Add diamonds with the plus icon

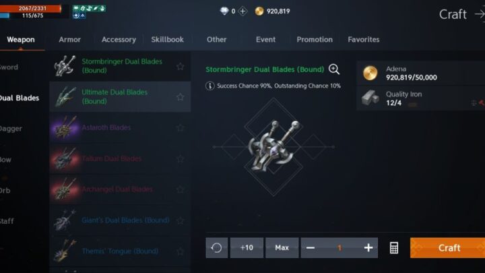coord(243,11)
